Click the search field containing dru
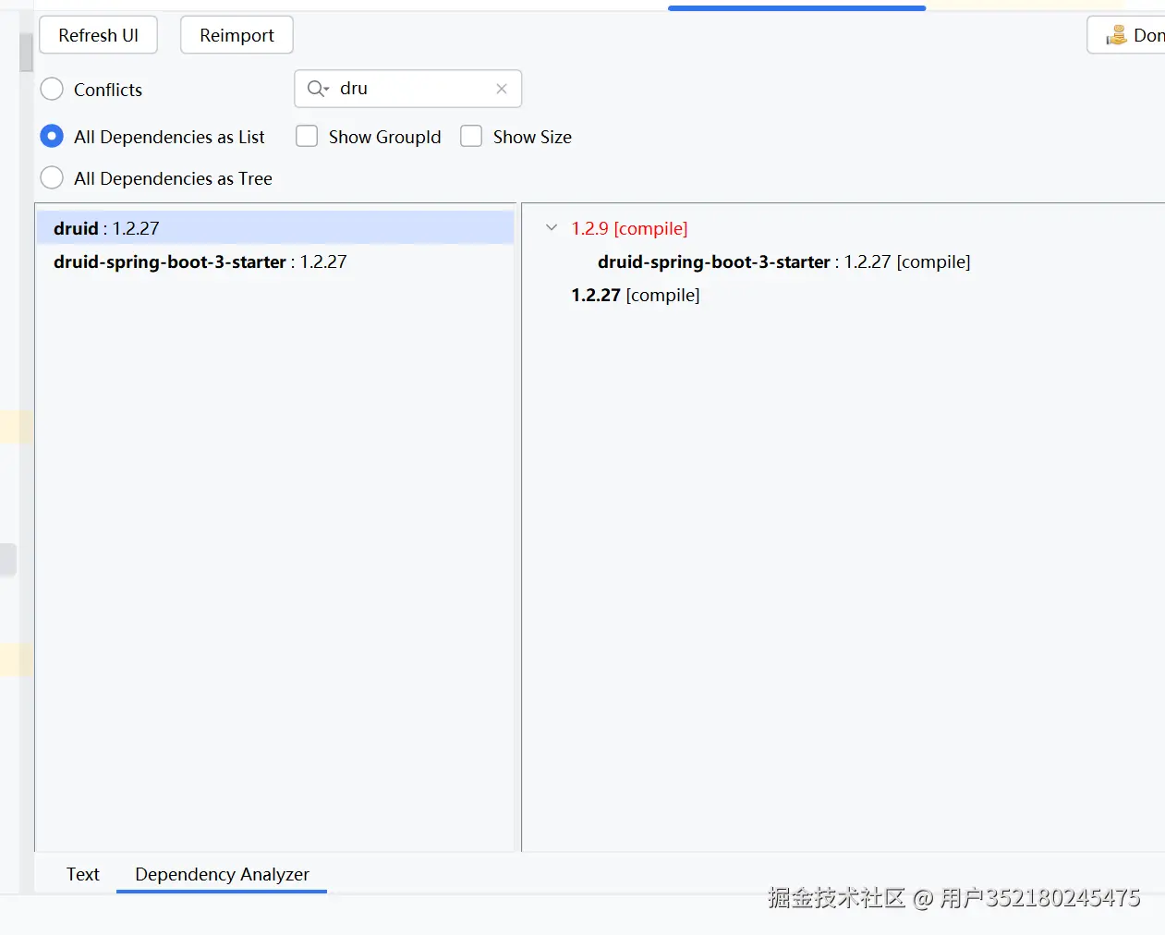The width and height of the screenshot is (1165, 935). pos(408,89)
